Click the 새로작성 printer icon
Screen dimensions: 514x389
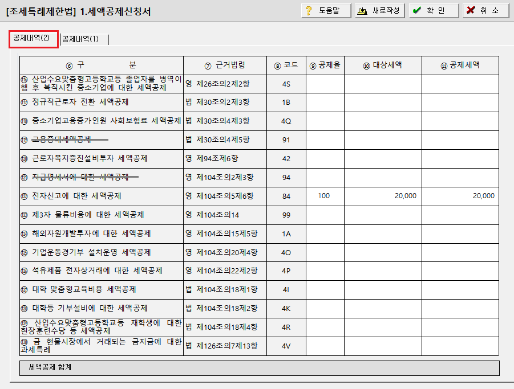coord(362,11)
